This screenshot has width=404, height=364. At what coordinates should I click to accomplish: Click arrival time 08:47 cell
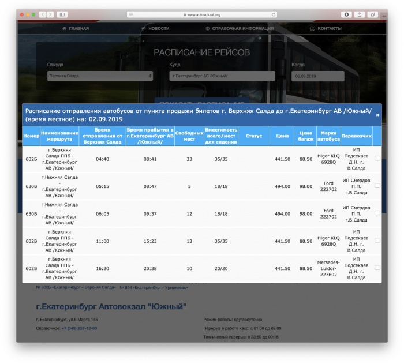(x=150, y=186)
